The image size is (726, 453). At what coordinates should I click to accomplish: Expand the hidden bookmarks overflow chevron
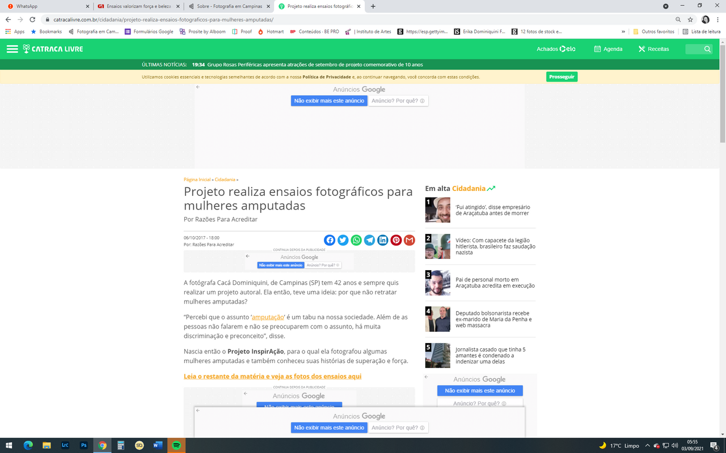coord(623,32)
